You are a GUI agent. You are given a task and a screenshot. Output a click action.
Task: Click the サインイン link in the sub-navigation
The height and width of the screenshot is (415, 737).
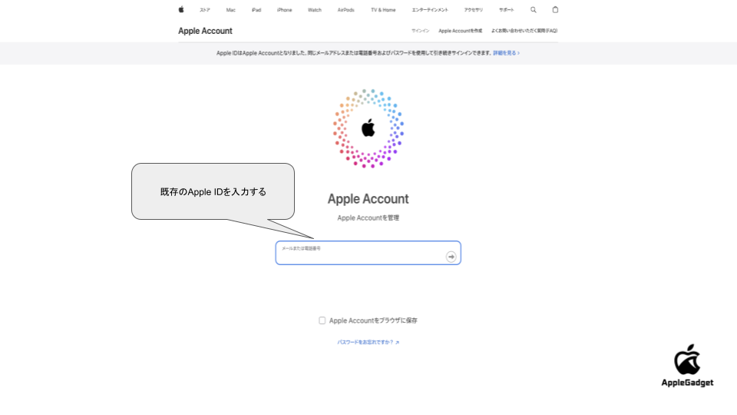[420, 31]
